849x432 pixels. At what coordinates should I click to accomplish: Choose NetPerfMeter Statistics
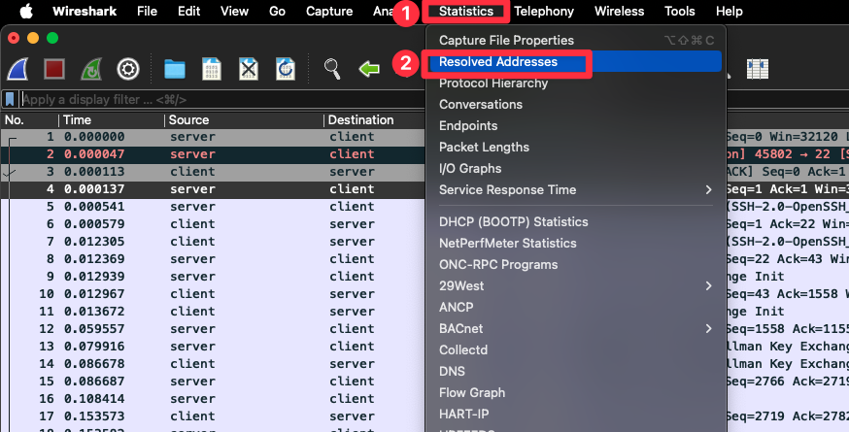576,243
